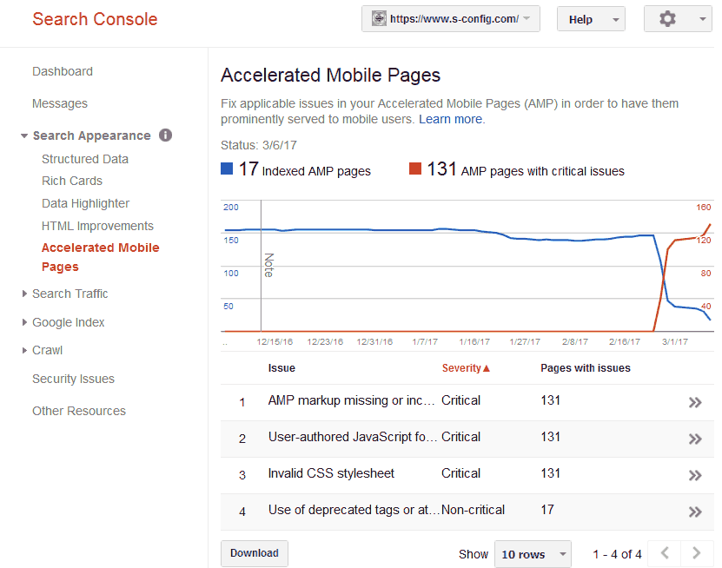Open Other Resources
The width and height of the screenshot is (722, 568).
(79, 411)
